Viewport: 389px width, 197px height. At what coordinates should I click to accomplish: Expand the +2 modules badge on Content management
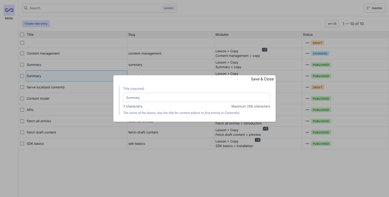point(265,50)
